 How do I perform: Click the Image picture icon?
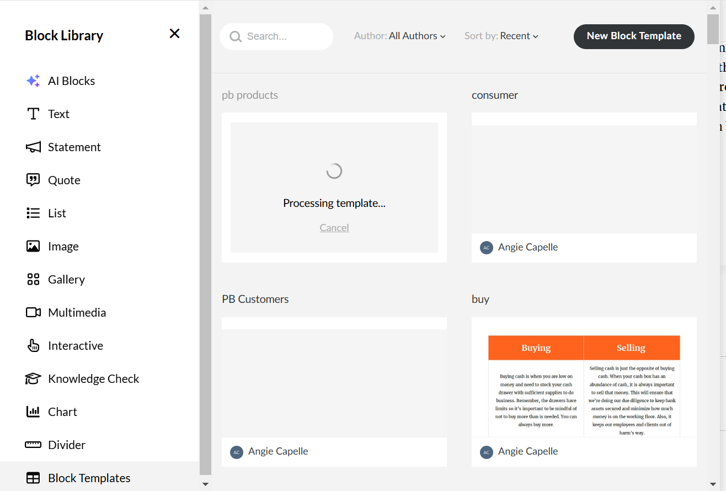(33, 246)
